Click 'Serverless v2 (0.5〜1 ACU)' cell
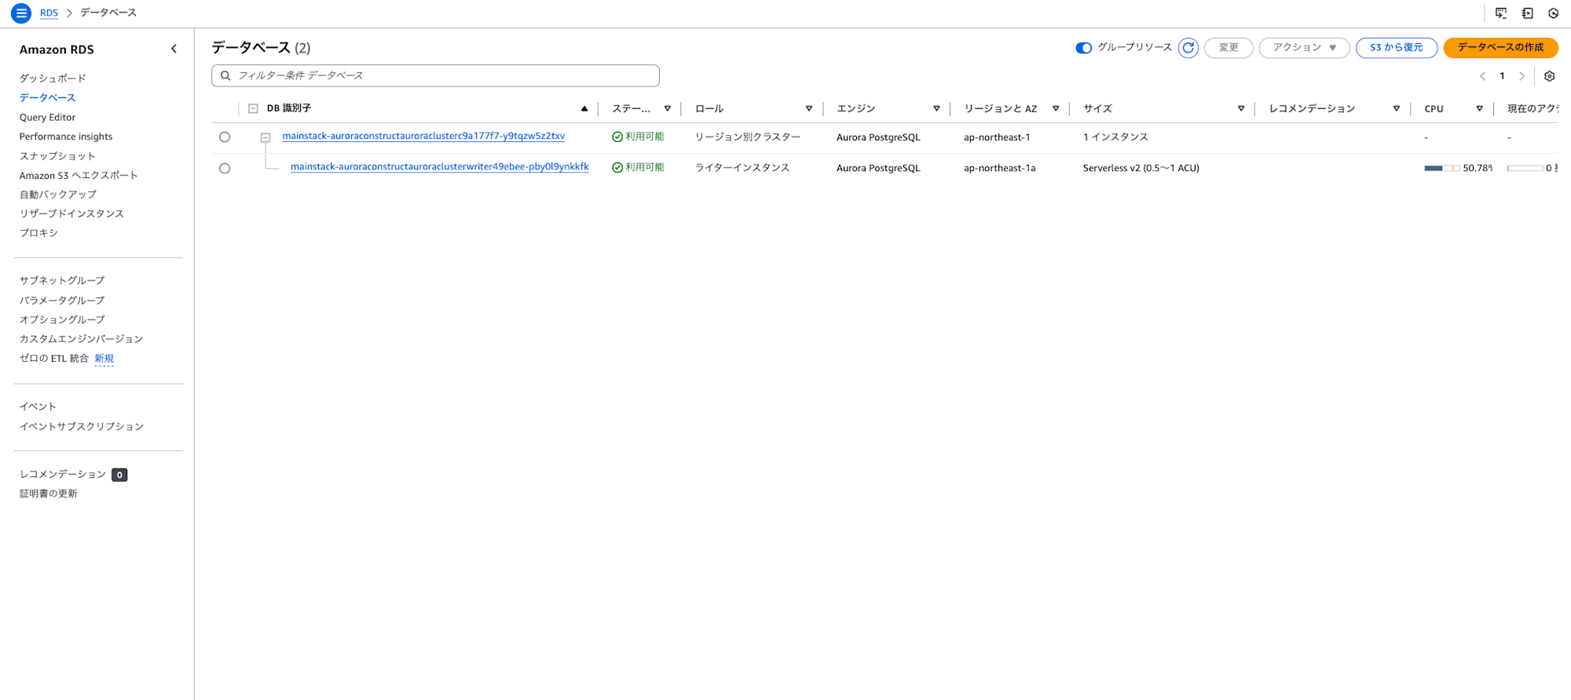The image size is (1571, 700). (1141, 168)
